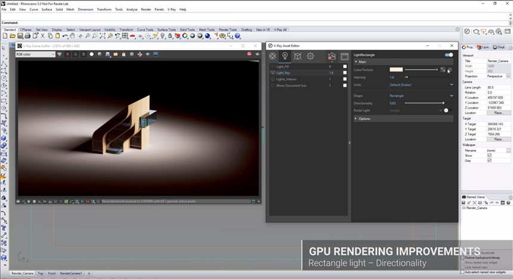Open the Shape dropdown set to Rectangle
Screen dimensions: 513x279
pyautogui.click(x=421, y=96)
